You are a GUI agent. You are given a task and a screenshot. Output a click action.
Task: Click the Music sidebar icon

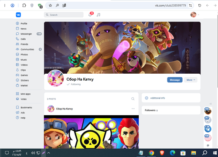coord(17,59)
